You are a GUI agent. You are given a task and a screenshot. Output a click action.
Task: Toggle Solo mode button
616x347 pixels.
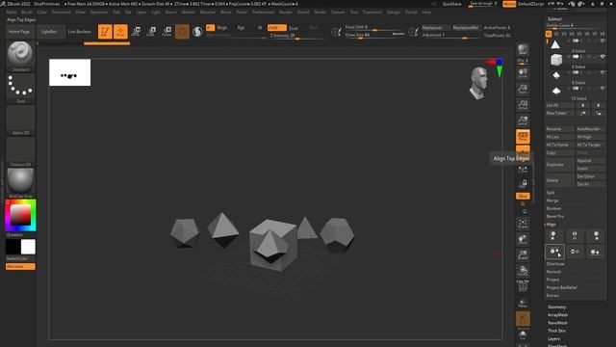[x=523, y=334]
